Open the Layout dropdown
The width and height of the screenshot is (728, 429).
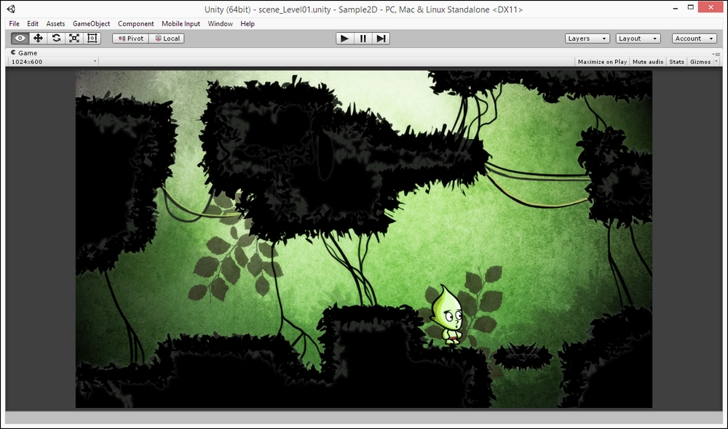click(638, 39)
